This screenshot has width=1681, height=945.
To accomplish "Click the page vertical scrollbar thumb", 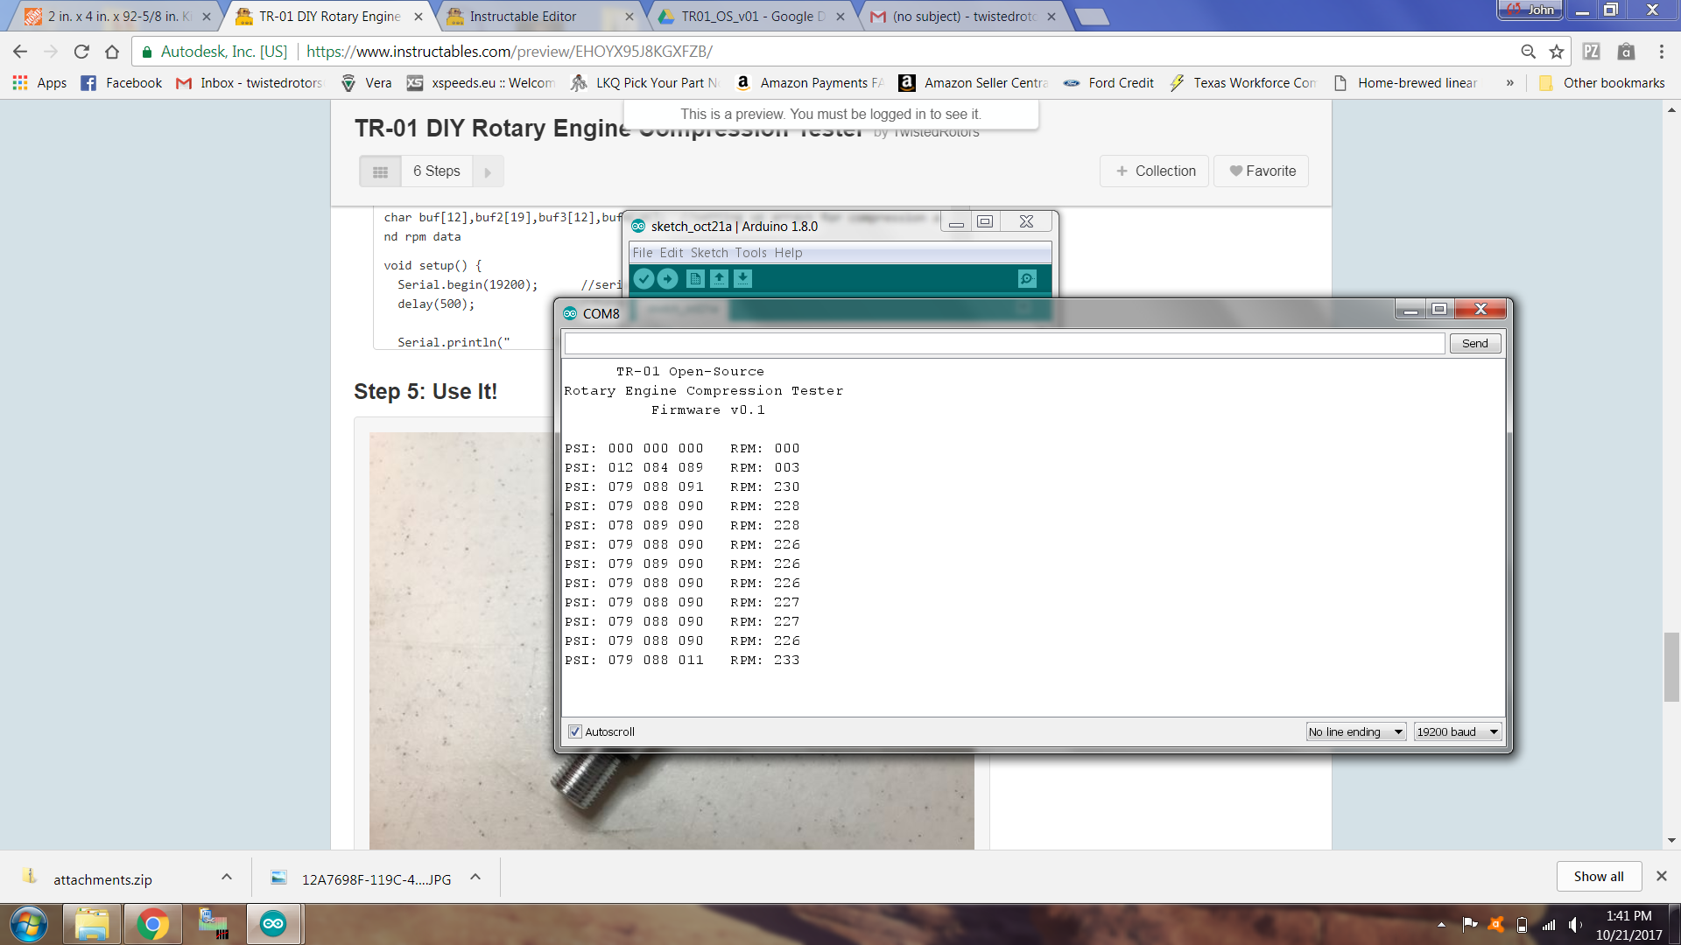I will [x=1671, y=665].
